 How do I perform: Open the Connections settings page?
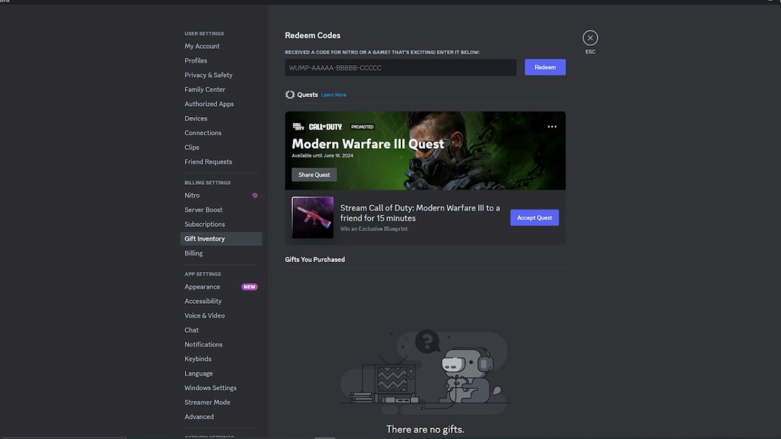click(202, 133)
